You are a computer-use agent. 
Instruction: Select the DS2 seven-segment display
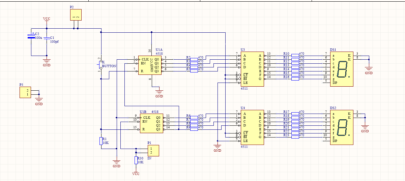(342, 127)
